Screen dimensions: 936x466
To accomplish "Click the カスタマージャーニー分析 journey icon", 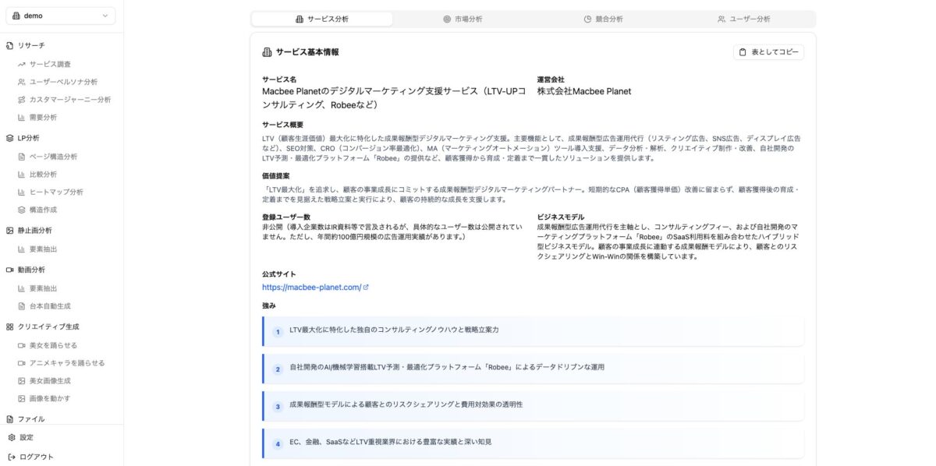I will click(x=21, y=99).
